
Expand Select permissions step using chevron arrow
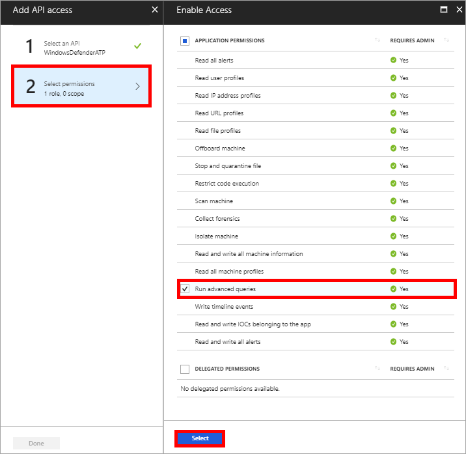(137, 87)
